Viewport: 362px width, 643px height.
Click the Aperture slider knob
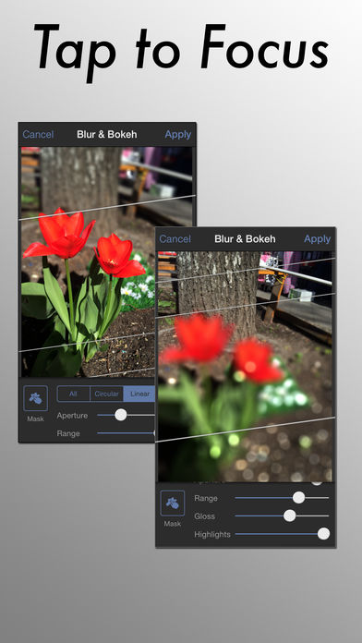(121, 415)
